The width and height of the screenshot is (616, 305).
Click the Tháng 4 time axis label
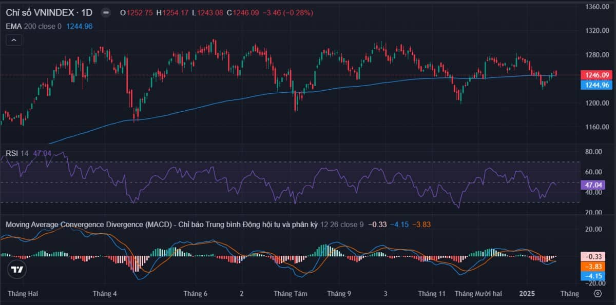coord(105,294)
